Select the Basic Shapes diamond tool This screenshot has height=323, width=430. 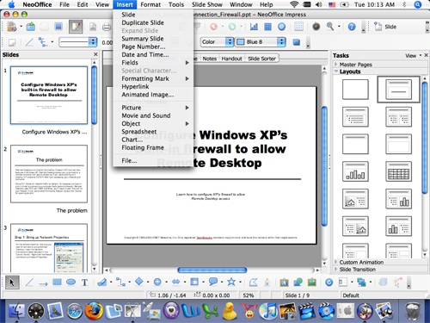coord(139,282)
